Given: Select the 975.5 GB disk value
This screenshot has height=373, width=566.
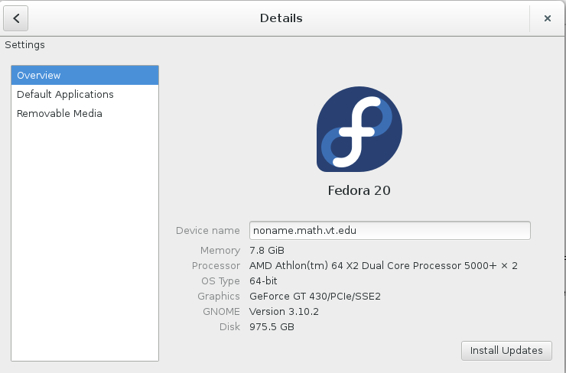Looking at the screenshot, I should point(272,327).
